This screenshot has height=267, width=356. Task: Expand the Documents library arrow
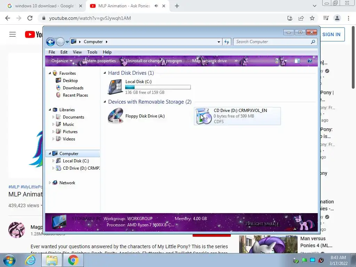coord(53,117)
